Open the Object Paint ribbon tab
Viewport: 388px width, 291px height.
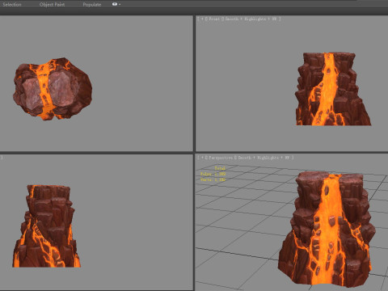52,5
